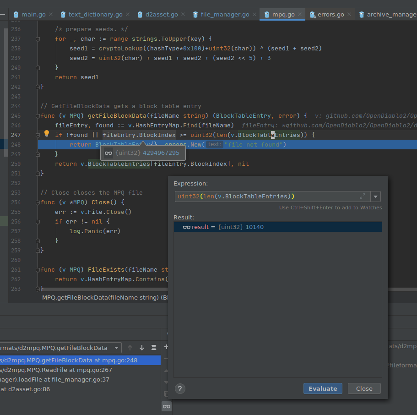Open help via the question mark icon
The width and height of the screenshot is (417, 415).
point(179,388)
